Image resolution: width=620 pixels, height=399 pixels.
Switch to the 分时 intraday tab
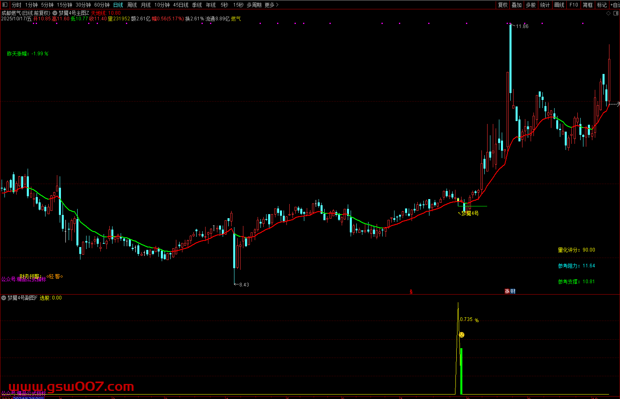pyautogui.click(x=16, y=5)
